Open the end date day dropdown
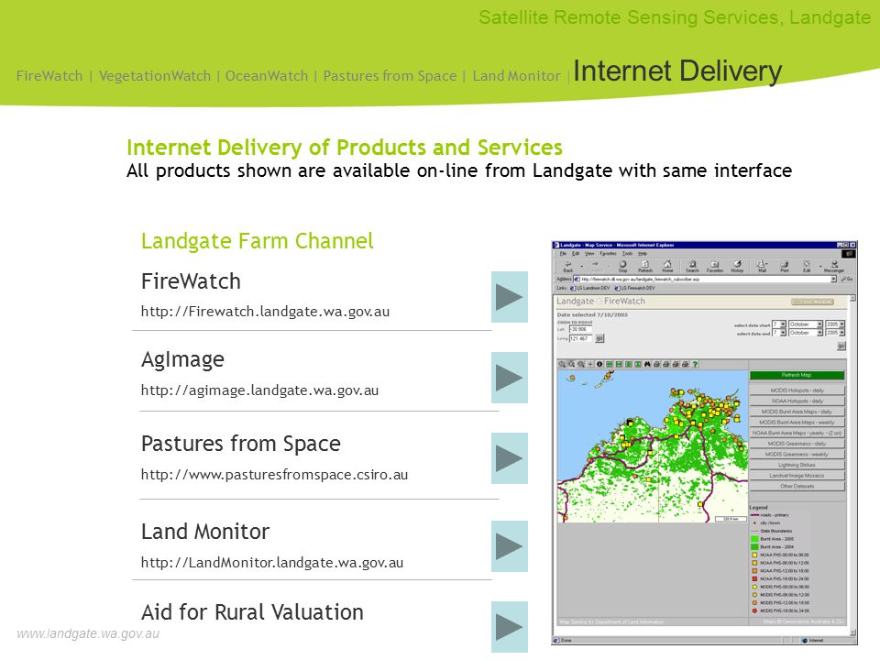This screenshot has width=880, height=660. [783, 333]
